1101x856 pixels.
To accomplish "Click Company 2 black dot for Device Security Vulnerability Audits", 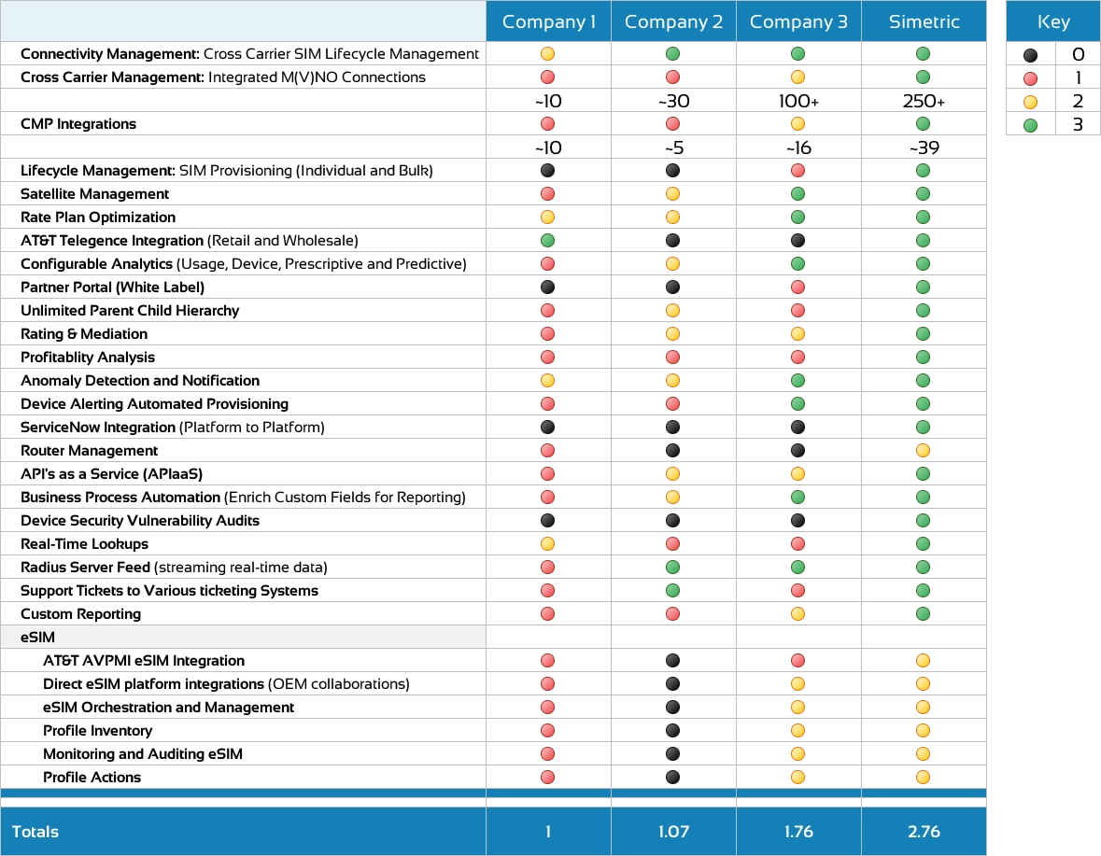I will (672, 521).
